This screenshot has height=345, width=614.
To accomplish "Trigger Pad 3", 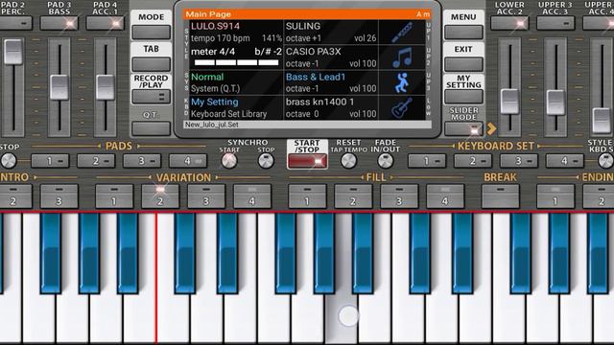I will 142,161.
